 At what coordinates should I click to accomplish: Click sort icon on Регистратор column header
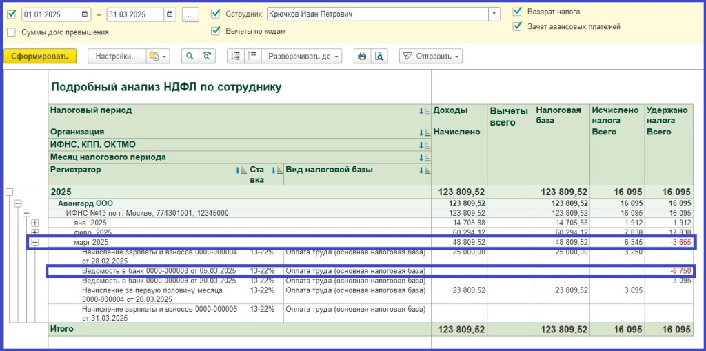240,170
